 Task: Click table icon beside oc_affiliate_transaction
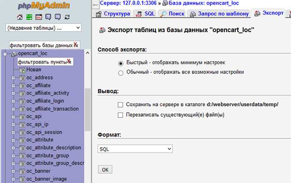tap(22, 109)
